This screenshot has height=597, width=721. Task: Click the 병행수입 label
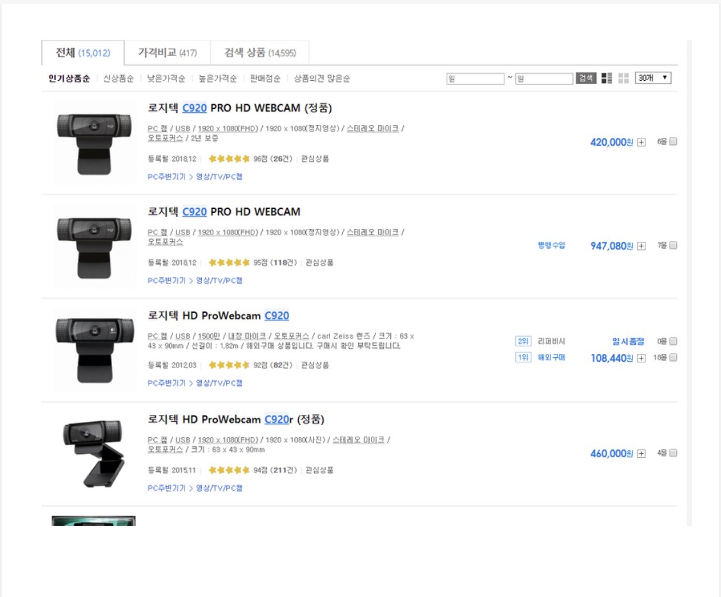pyautogui.click(x=551, y=246)
